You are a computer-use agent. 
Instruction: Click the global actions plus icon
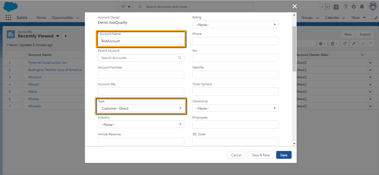pyautogui.click(x=336, y=7)
